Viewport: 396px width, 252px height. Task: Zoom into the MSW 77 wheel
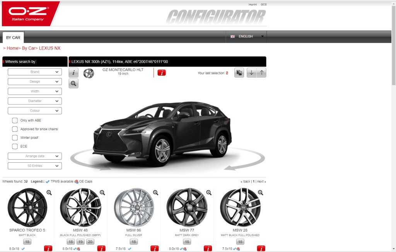pos(209,192)
